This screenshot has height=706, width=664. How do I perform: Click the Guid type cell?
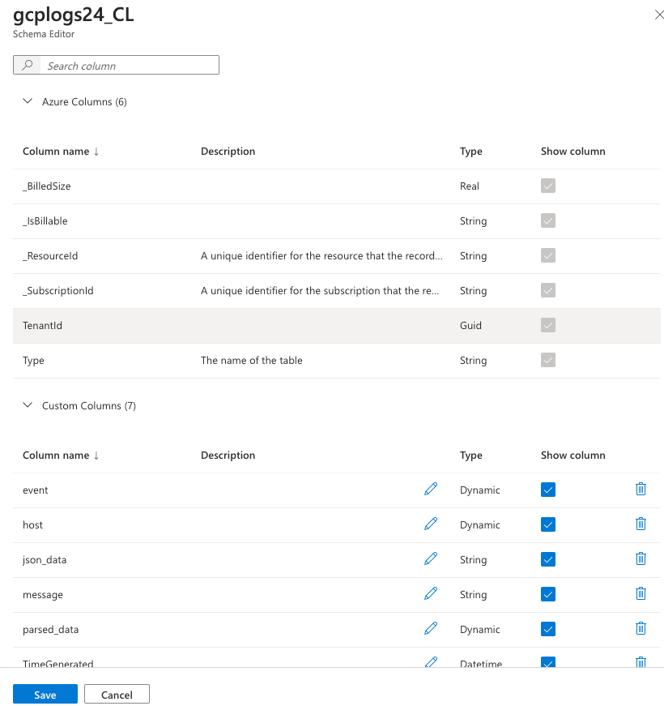470,326
